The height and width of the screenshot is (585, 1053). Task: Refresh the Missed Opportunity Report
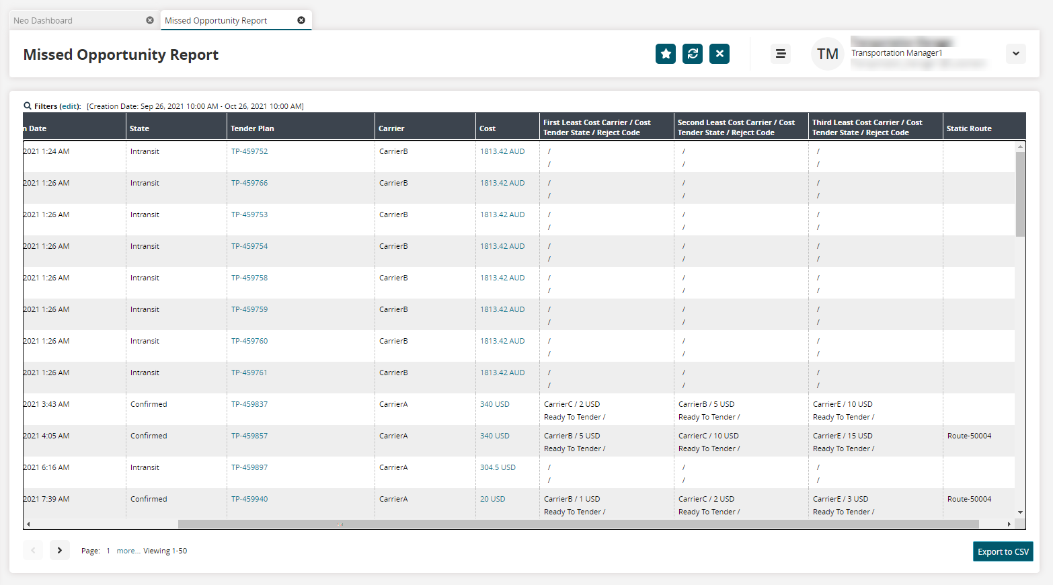coord(692,54)
